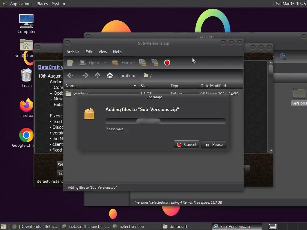This screenshot has width=307, height=230.
Task: Click the workspace switcher icon in bottom panel
Action: pos(273,226)
